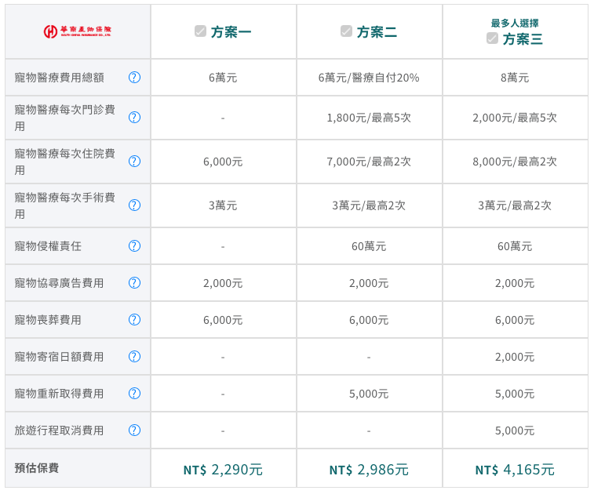Open help tooltip for 寵物醫療每次住院費用
The height and width of the screenshot is (494, 594).
134,162
